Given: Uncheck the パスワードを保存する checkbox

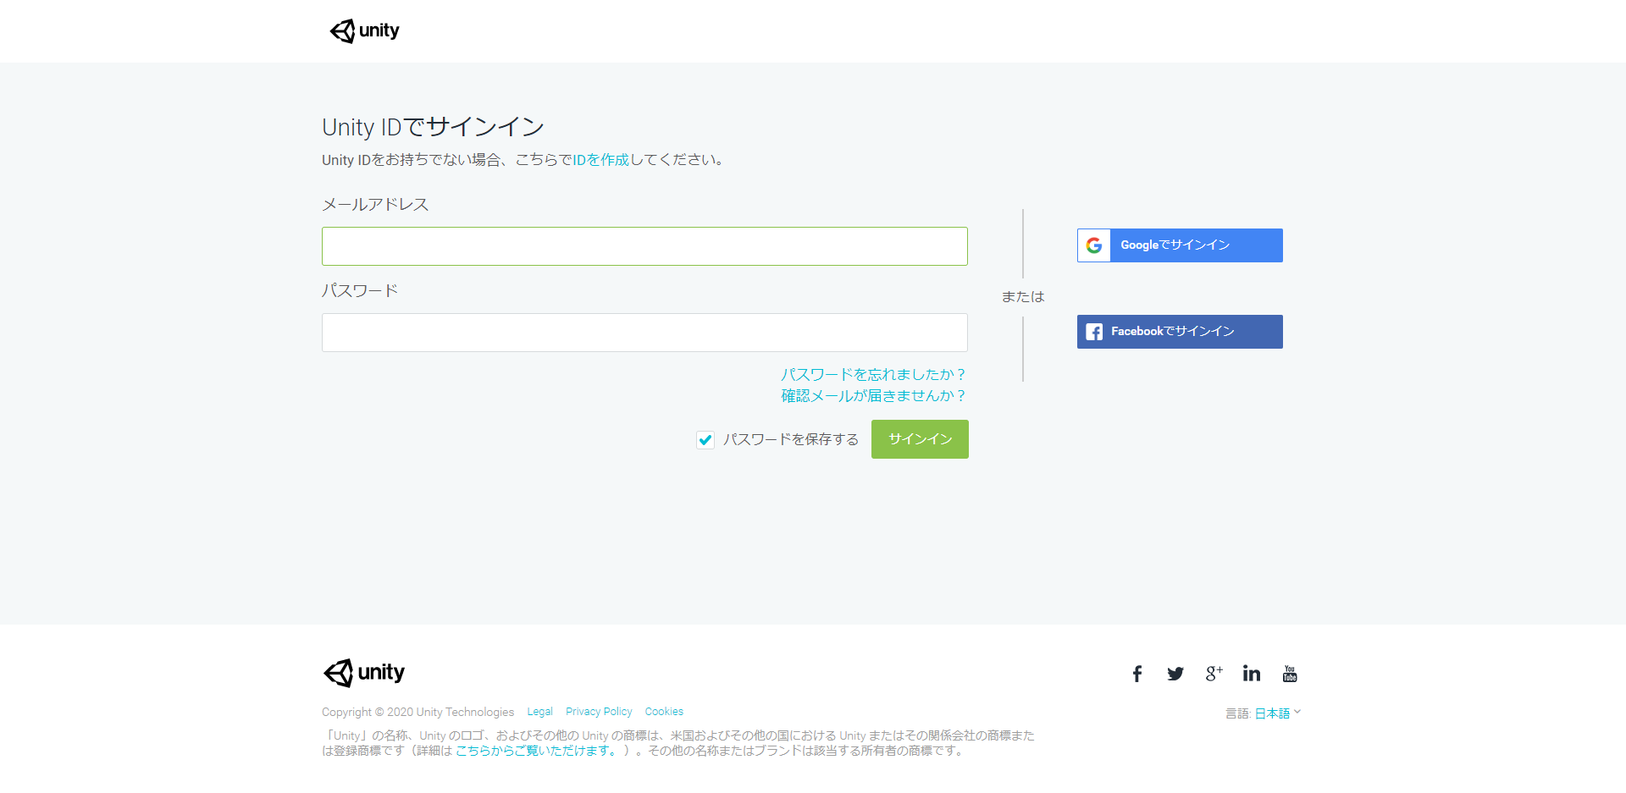Looking at the screenshot, I should (705, 440).
